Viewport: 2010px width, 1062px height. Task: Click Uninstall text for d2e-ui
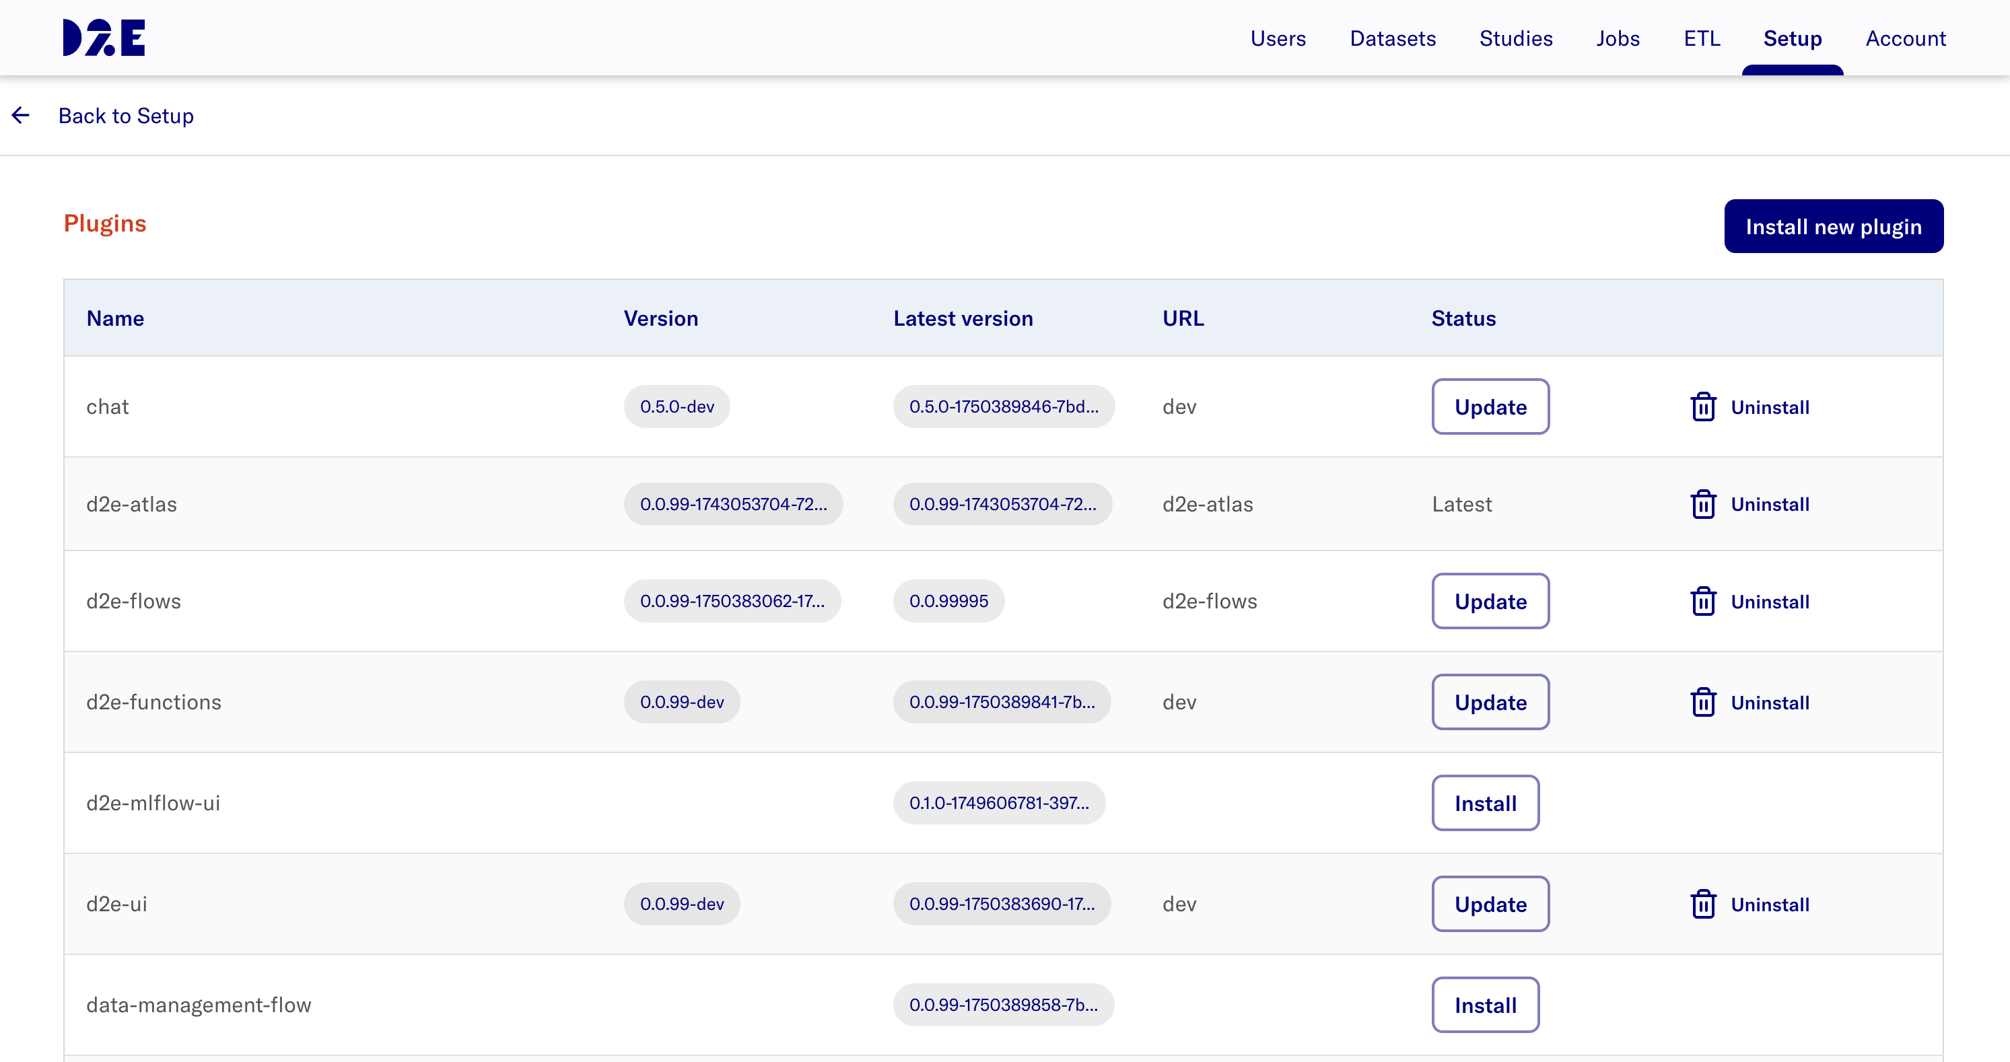coord(1770,905)
